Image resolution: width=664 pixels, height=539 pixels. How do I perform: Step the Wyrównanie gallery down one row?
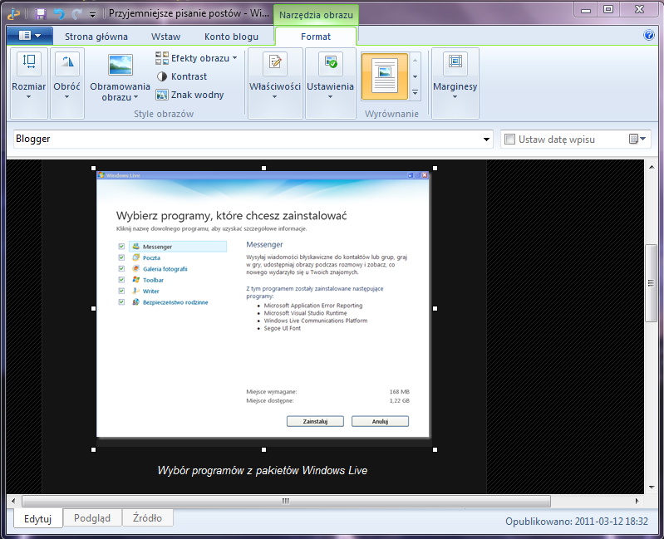[415, 76]
